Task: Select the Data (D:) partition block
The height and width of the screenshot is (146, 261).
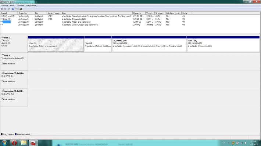Action: tap(223, 44)
